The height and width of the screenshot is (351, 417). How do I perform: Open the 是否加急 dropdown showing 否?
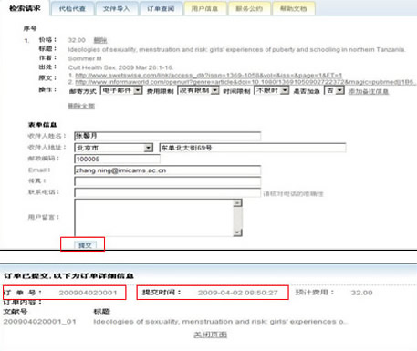pos(334,90)
